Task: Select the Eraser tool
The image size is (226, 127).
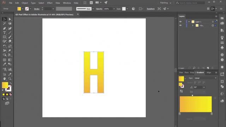Action: (10, 41)
